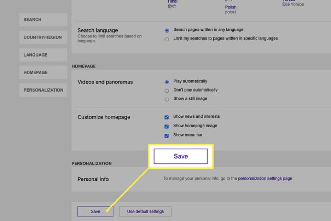Click Save button beside Use default settings
Viewport: 331px width, 221px height.
click(x=95, y=212)
